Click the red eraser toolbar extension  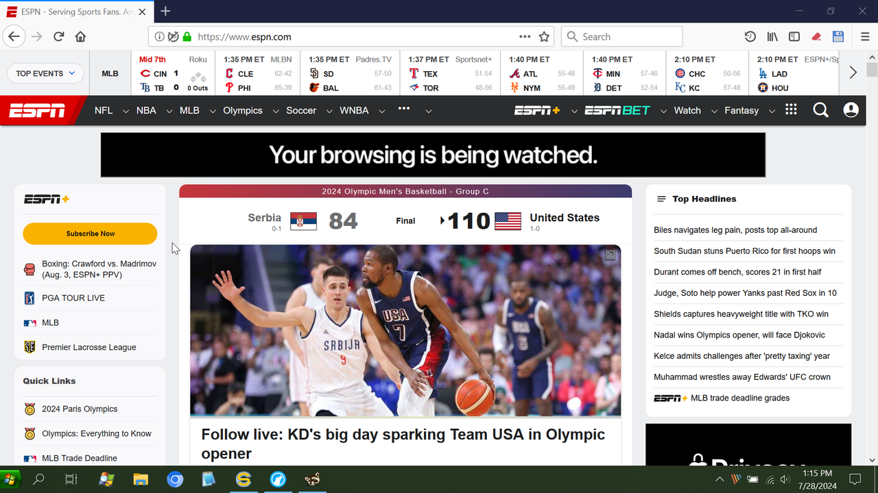pos(816,37)
